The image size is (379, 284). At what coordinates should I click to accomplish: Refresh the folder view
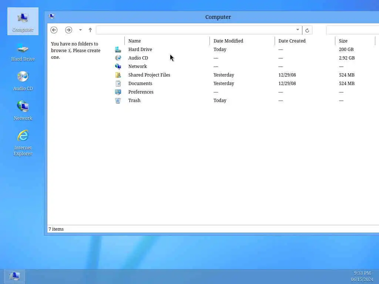pyautogui.click(x=307, y=30)
